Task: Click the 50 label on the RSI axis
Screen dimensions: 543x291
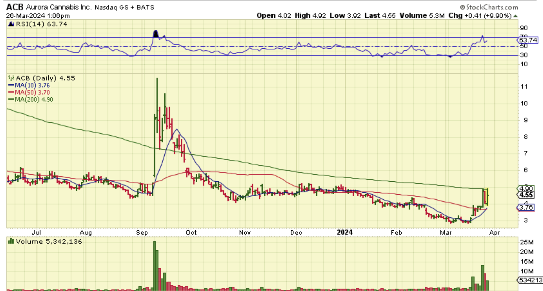Action: 524,46
